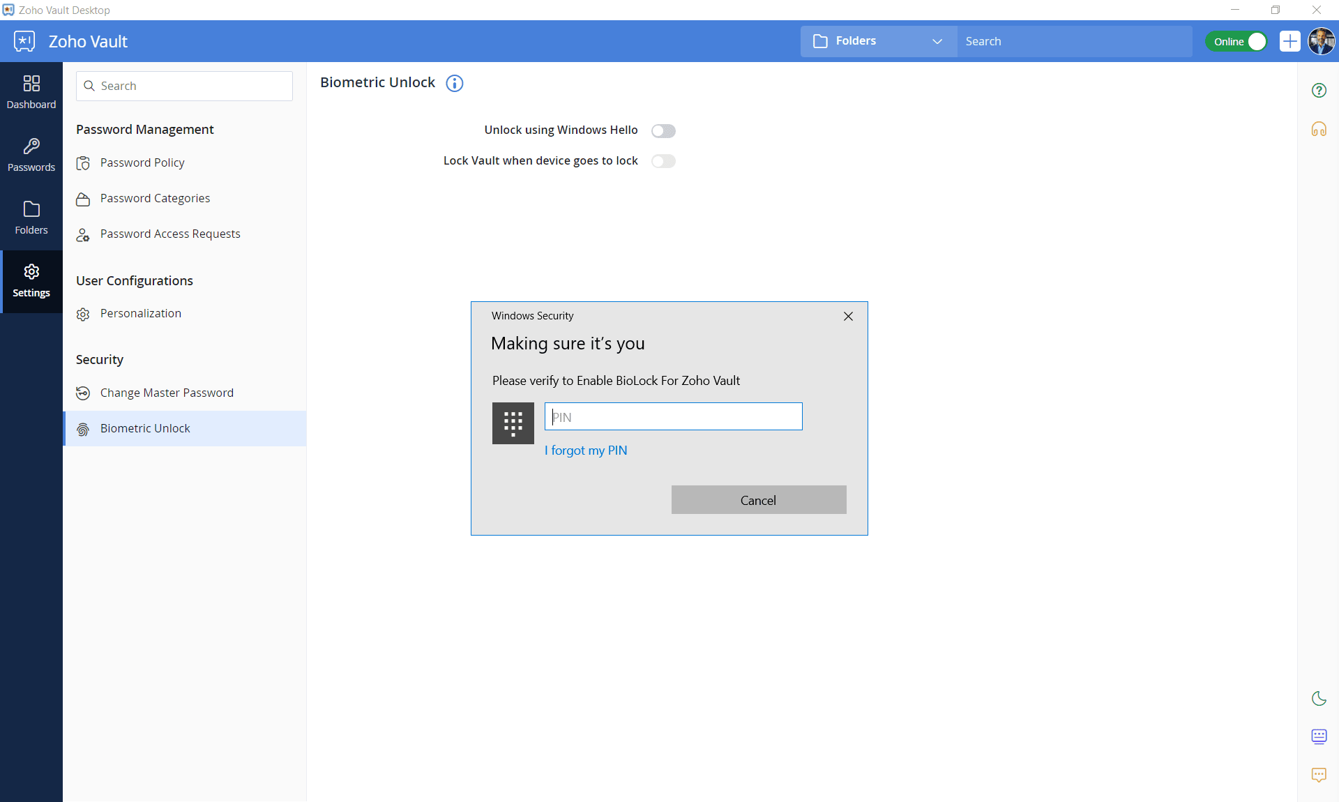The width and height of the screenshot is (1339, 802).
Task: Switch to night mode moon icon
Action: (1319, 698)
